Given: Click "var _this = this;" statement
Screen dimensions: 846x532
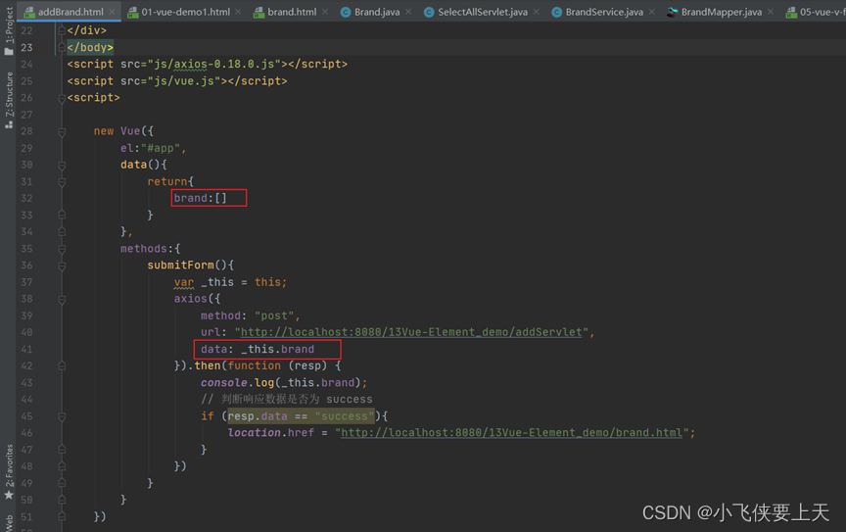Looking at the screenshot, I should (230, 282).
